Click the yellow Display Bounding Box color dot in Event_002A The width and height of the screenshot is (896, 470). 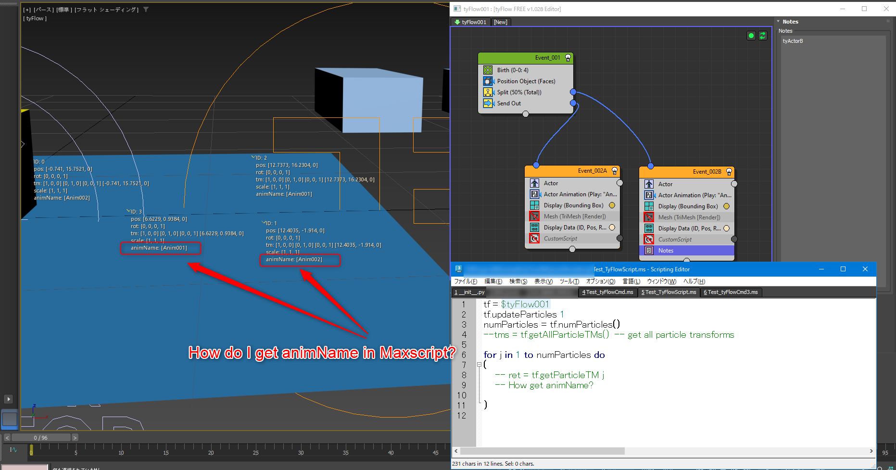612,205
